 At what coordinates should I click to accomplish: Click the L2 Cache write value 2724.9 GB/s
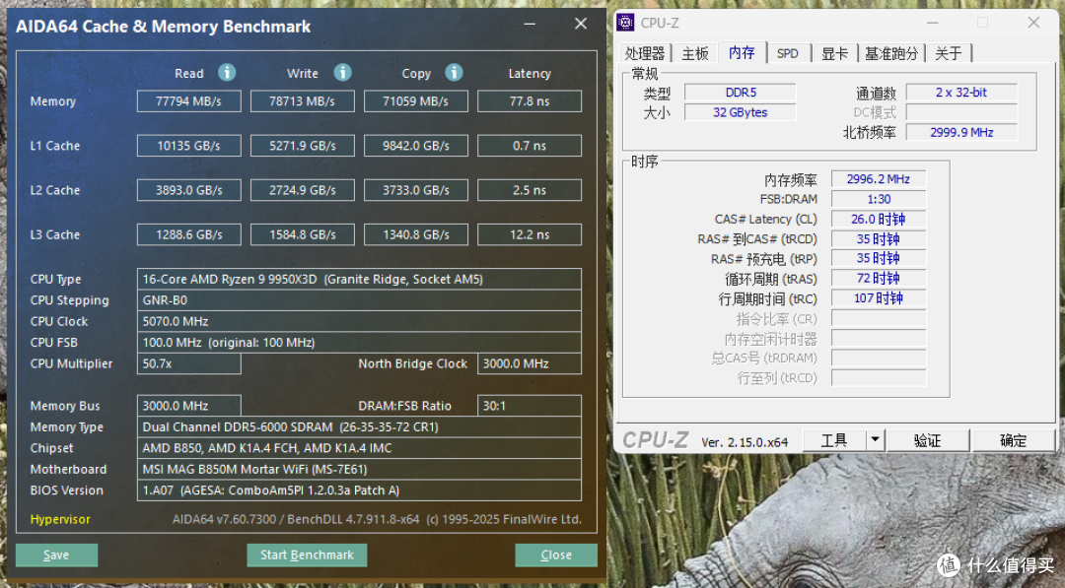coord(303,190)
